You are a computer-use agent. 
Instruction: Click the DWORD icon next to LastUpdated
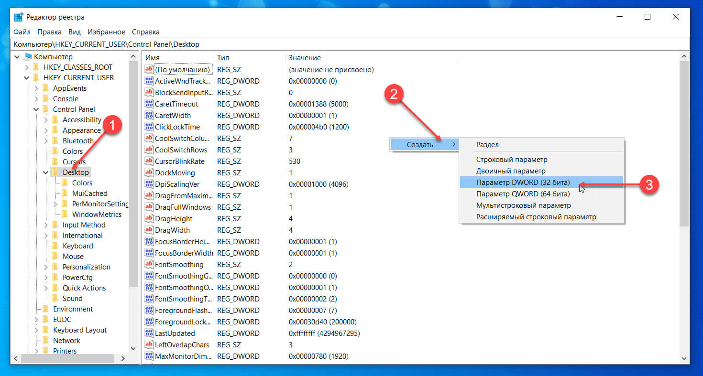pyautogui.click(x=149, y=333)
